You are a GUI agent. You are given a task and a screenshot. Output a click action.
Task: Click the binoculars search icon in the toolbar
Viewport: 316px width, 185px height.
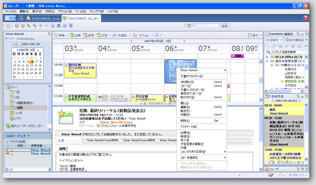58,26
